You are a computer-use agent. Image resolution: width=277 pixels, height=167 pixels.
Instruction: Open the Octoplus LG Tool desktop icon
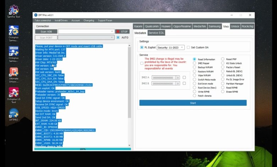(13, 96)
